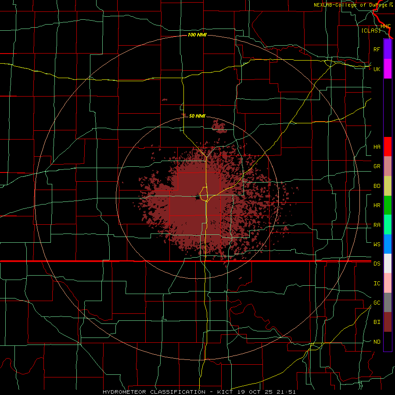Click the "RF" legend label
Screen dimensions: 395x395
pos(377,49)
